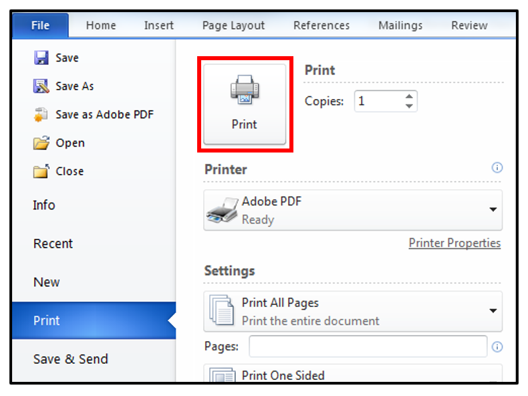
Task: Expand the Adobe PDF printer dropdown
Action: pyautogui.click(x=493, y=210)
